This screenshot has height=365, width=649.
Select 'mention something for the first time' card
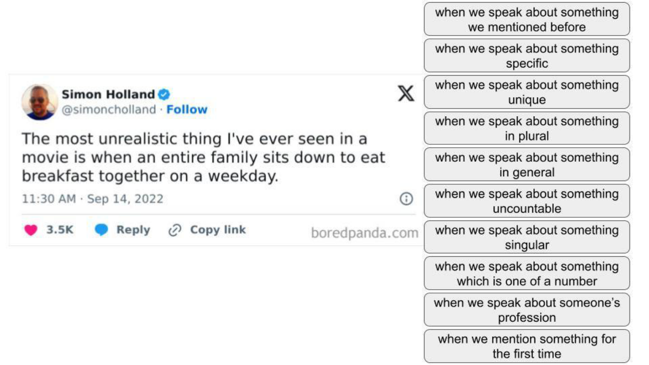527,346
